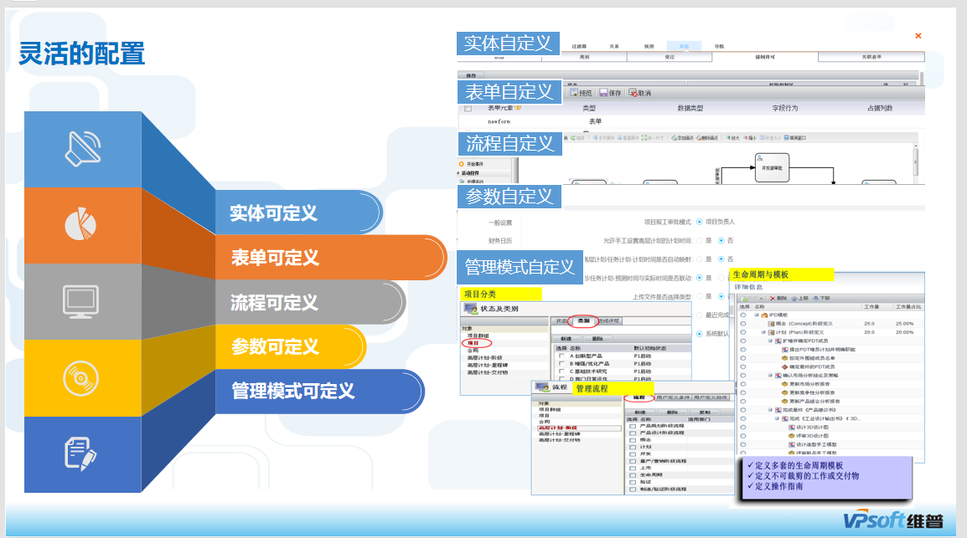Click 新建 in the 状态及类别 window
Screen dimensions: 967x538
[566, 339]
